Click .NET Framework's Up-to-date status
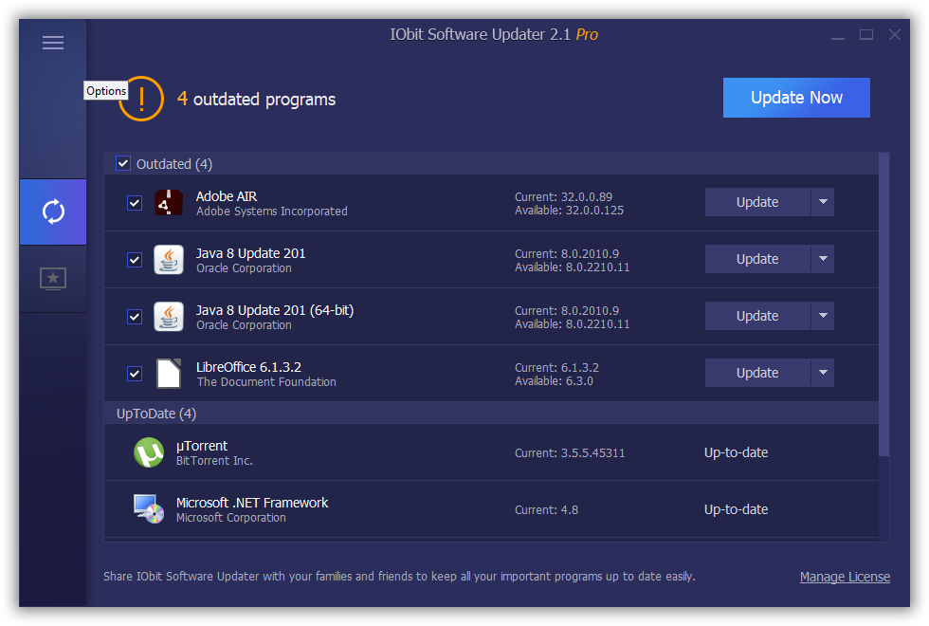 [736, 509]
